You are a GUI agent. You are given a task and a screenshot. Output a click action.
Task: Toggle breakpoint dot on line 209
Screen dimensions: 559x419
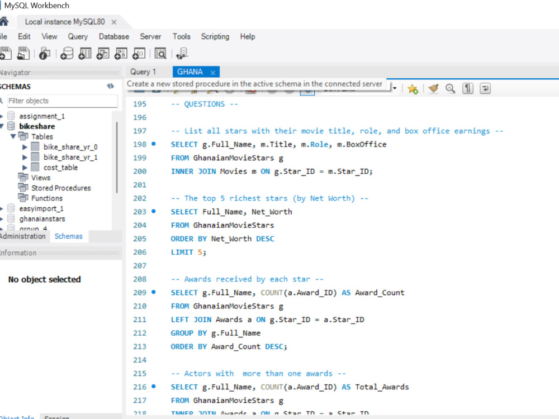(154, 292)
